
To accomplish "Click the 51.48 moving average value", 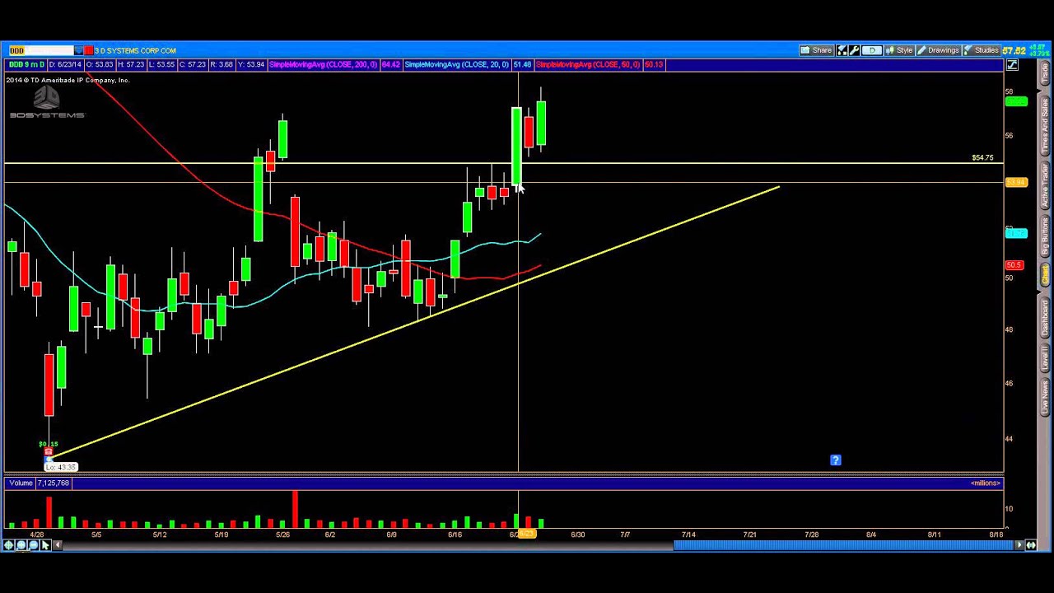I will 522,64.
